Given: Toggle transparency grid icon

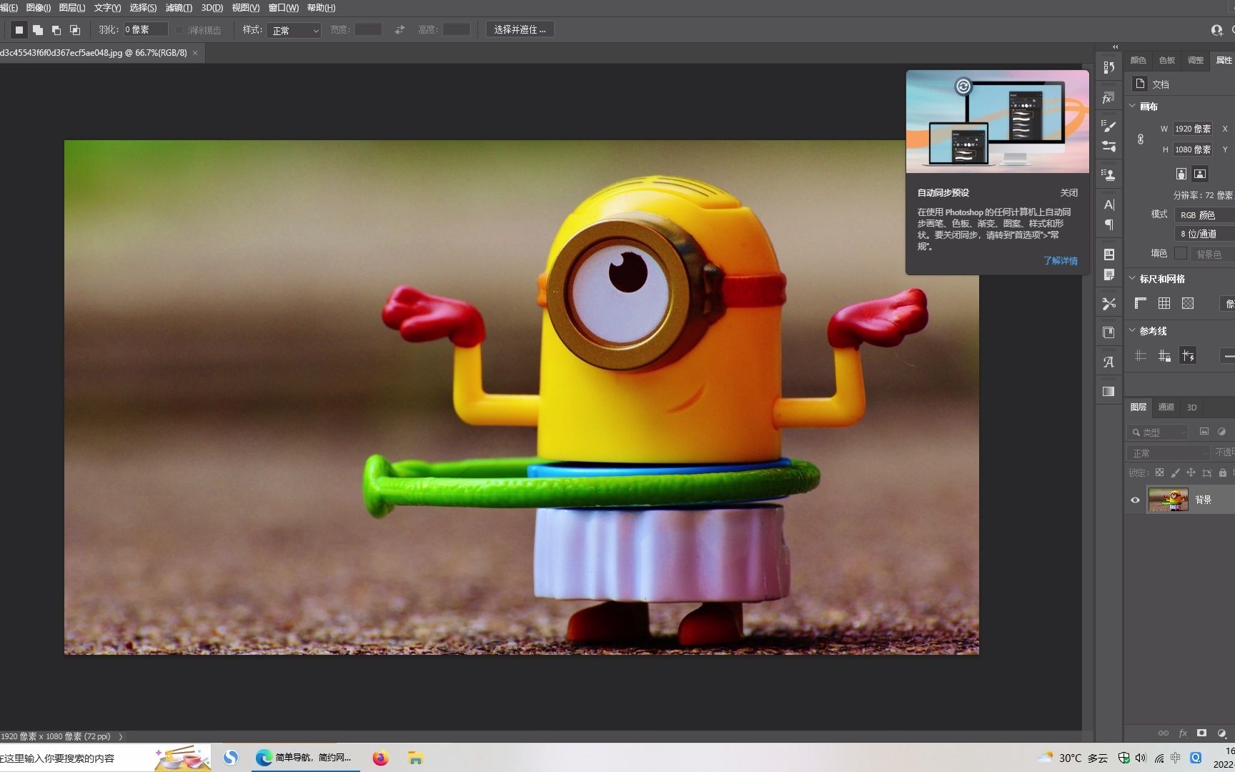Looking at the screenshot, I should pos(1188,303).
